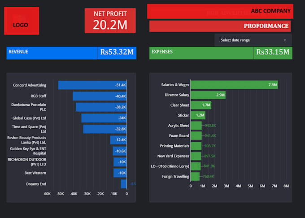The width and height of the screenshot is (305, 218).
Task: Select the Clear Sheet 1.7M bar
Action: 201,105
